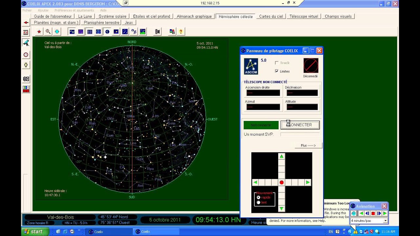The height and width of the screenshot is (236, 420).
Task: Stop animation with red square
Action: point(373,213)
